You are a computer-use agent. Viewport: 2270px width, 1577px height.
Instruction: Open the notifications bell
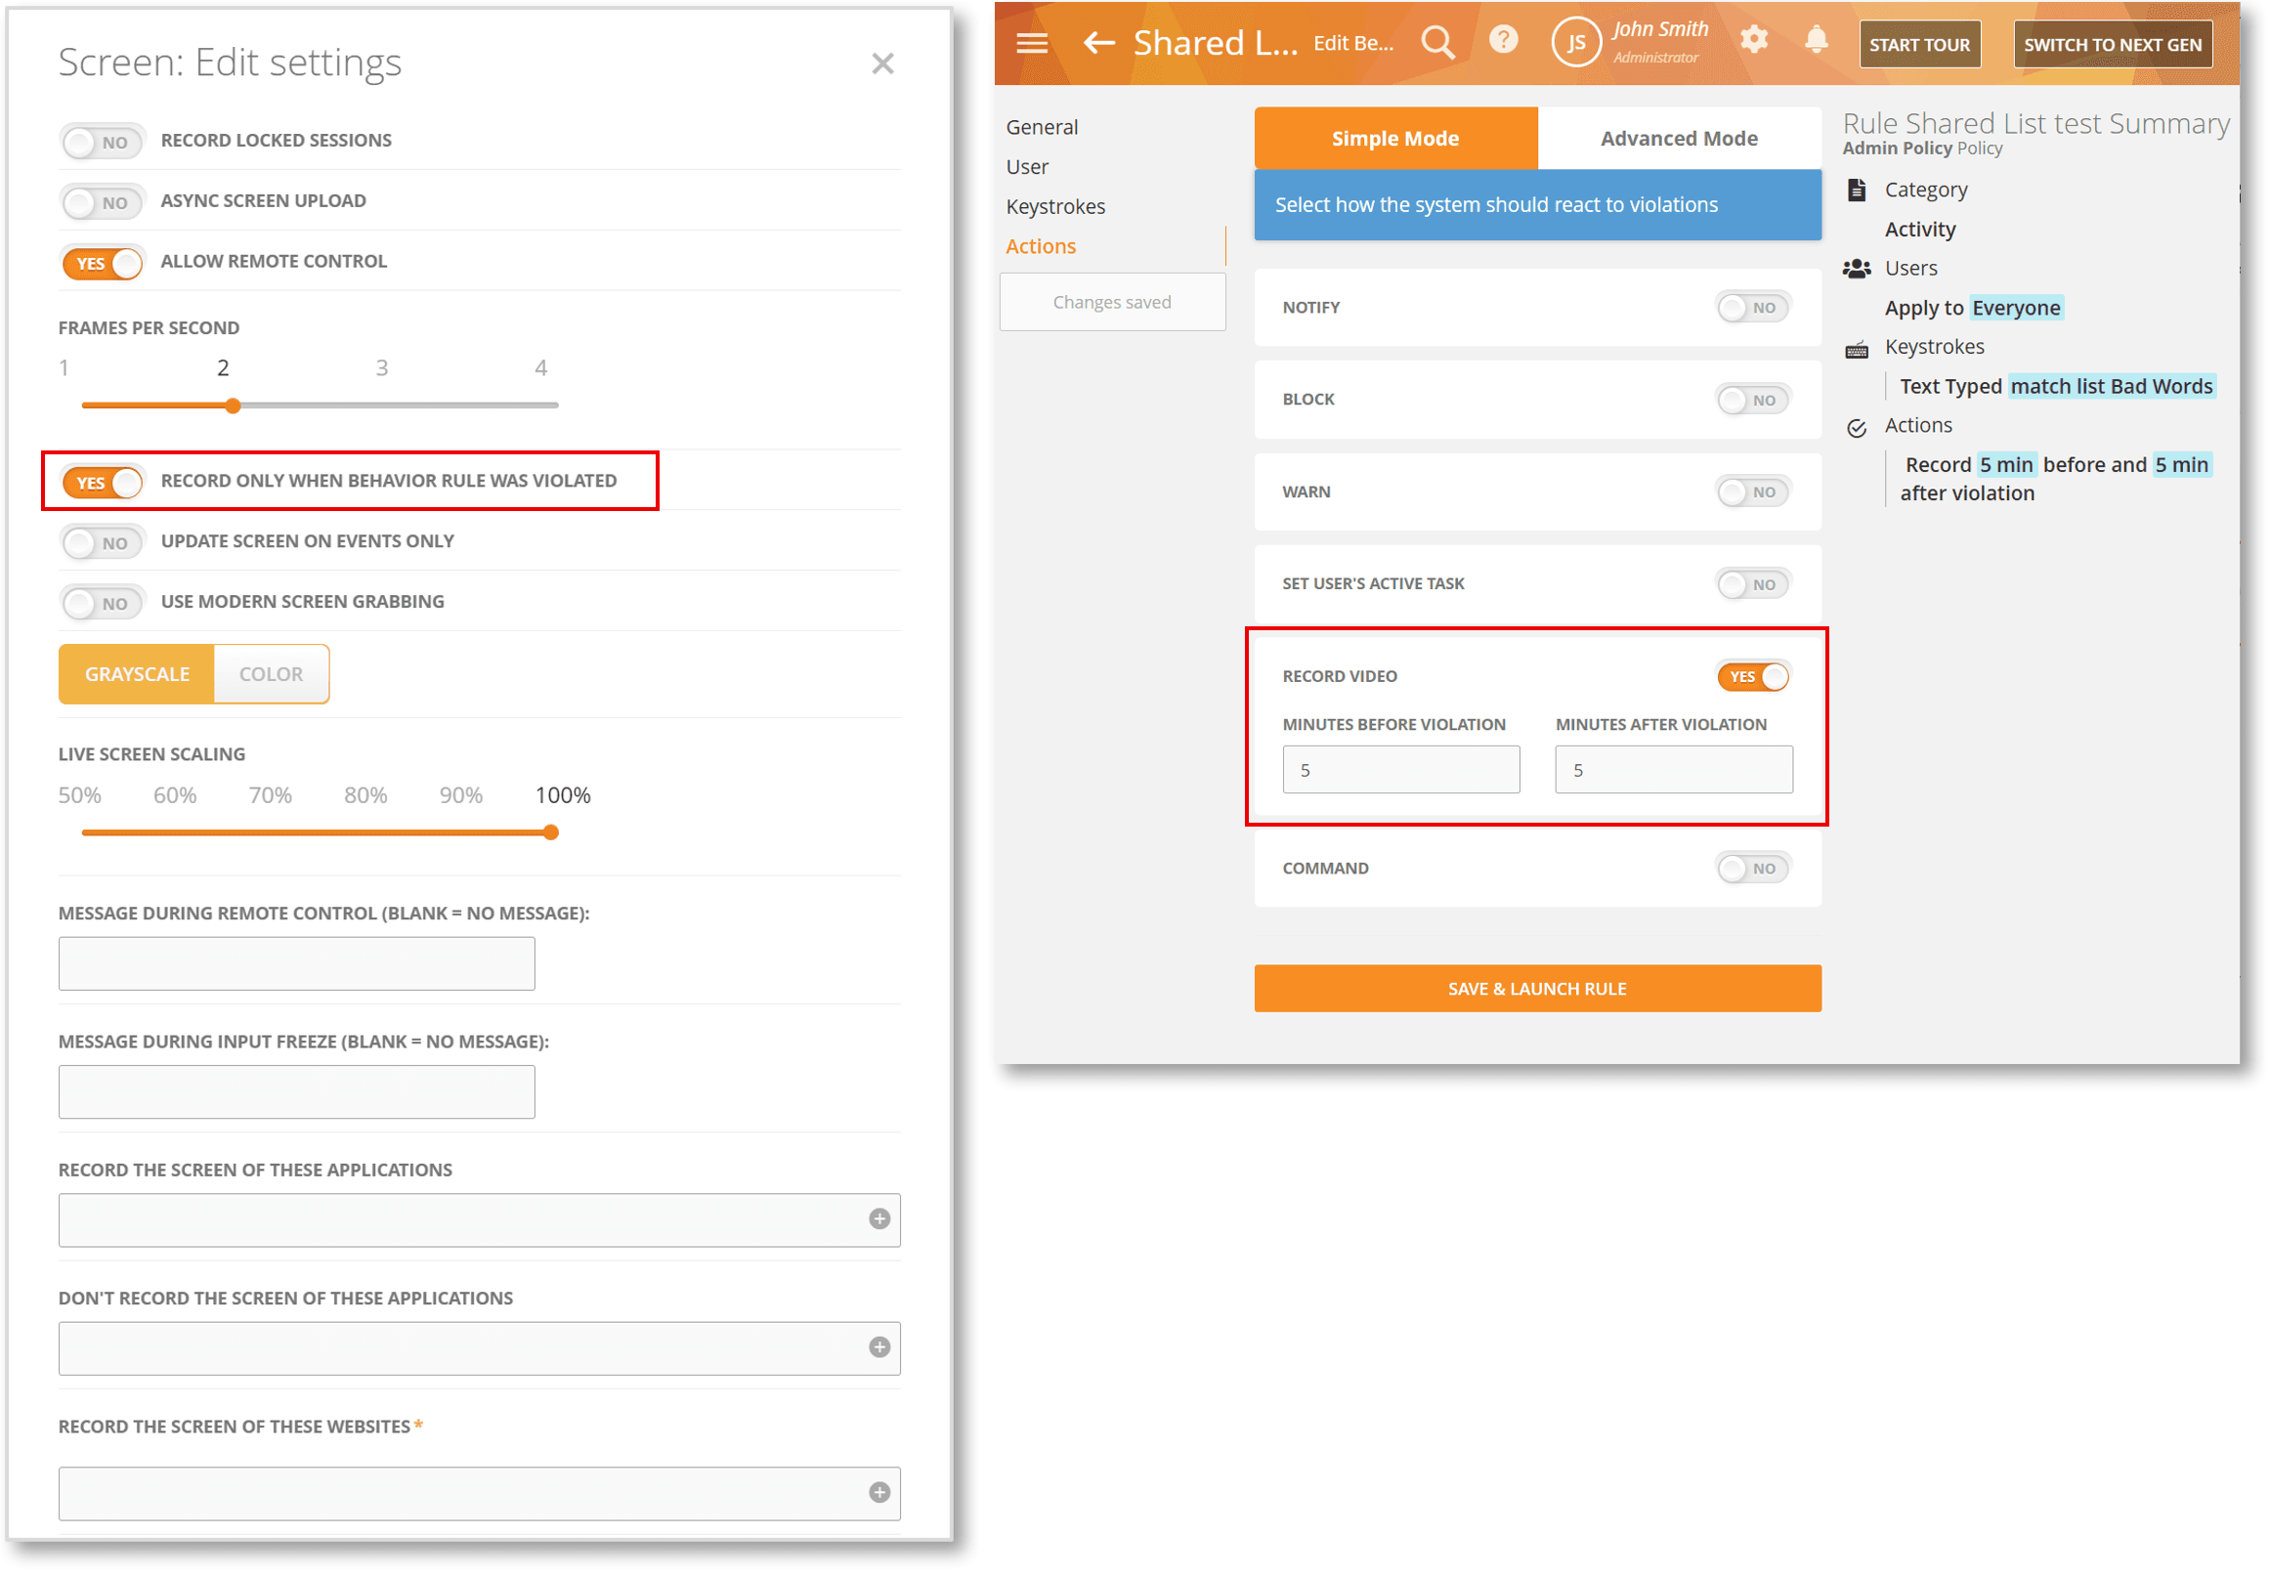point(1817,39)
